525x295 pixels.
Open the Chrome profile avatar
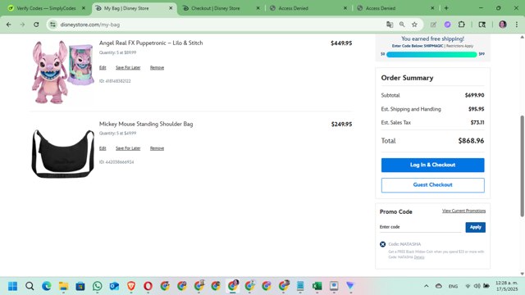(x=503, y=25)
